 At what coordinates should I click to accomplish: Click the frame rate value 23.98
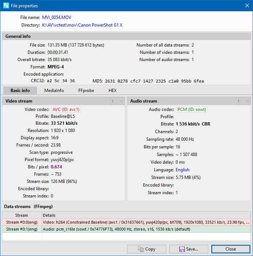pyautogui.click(x=56, y=145)
